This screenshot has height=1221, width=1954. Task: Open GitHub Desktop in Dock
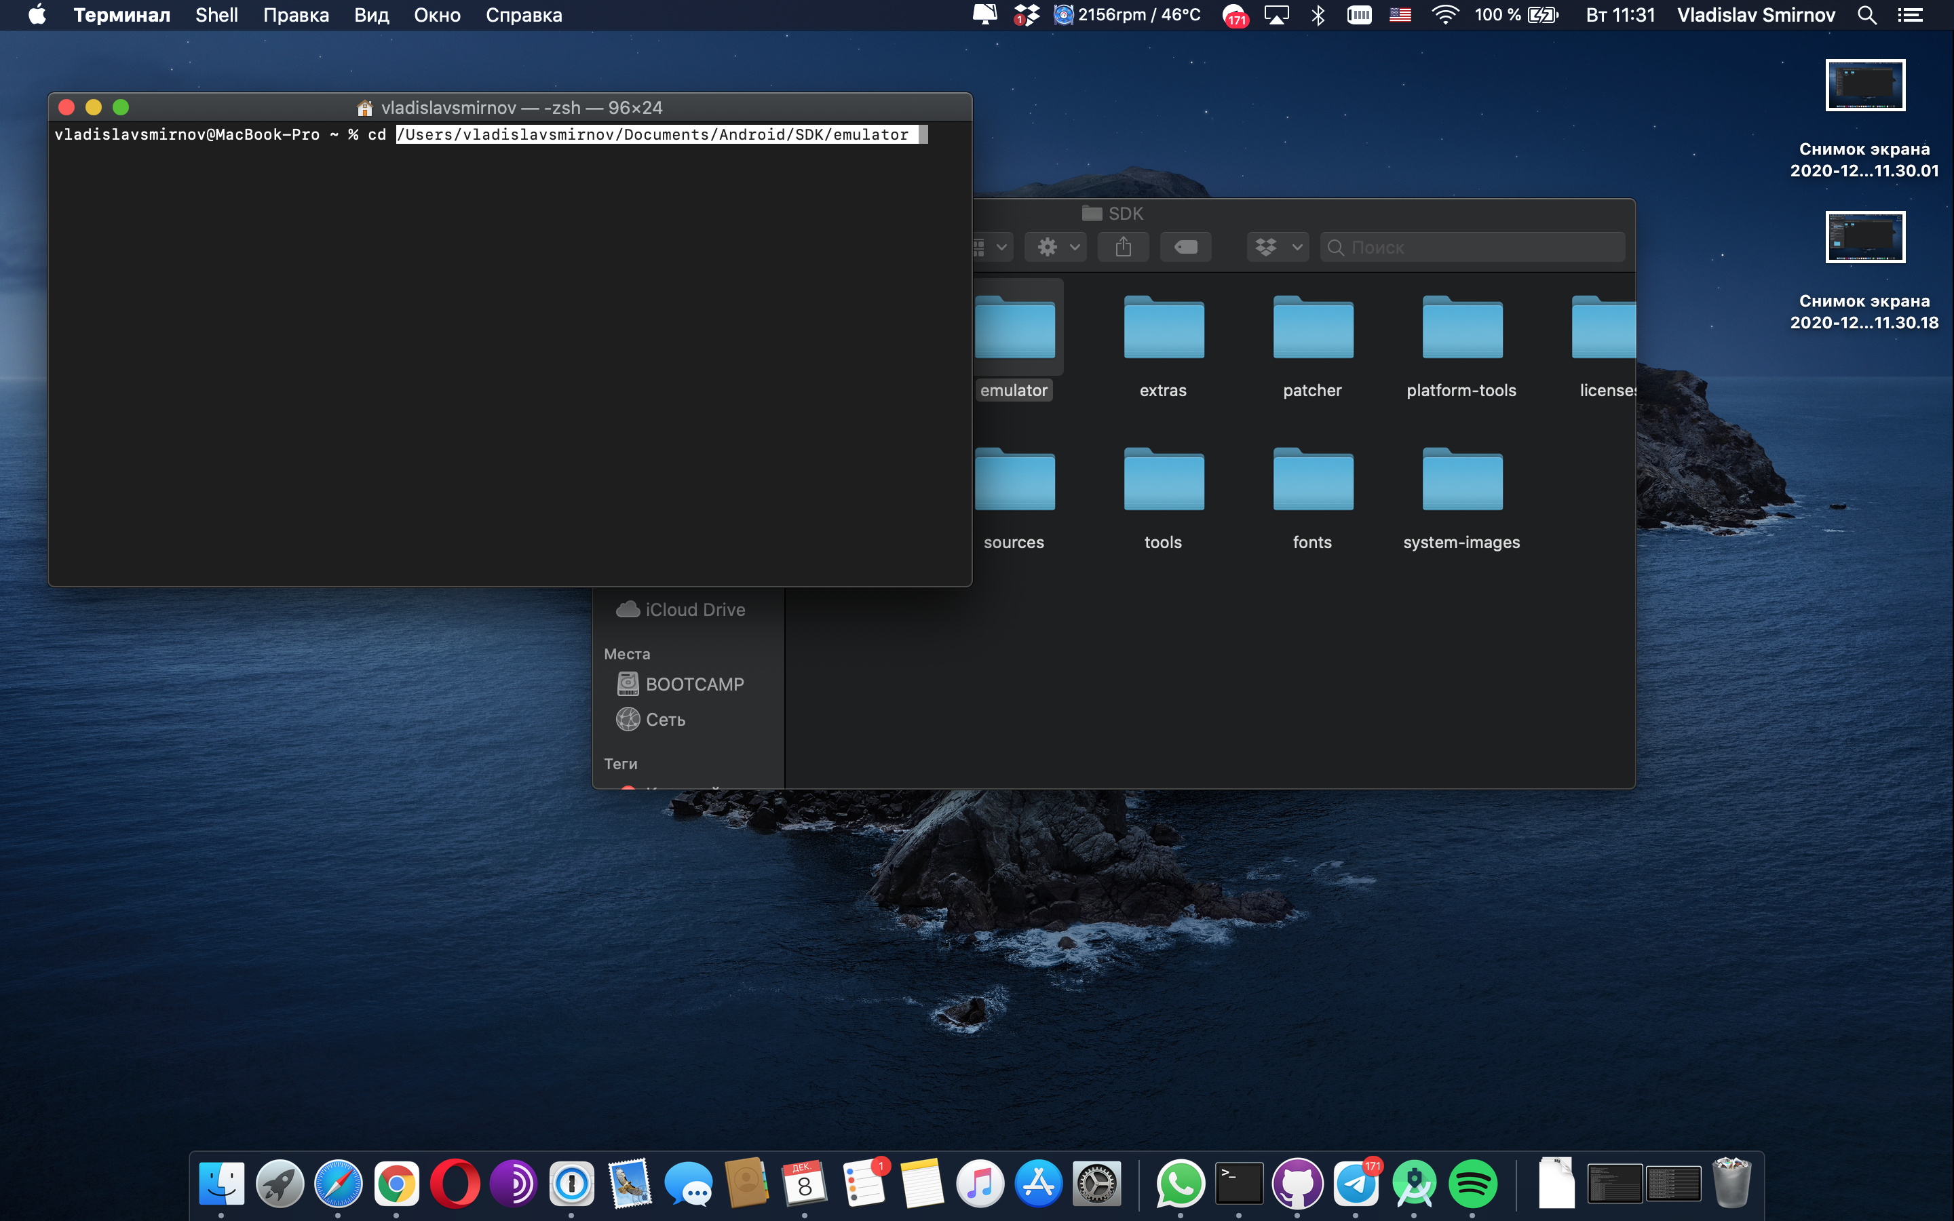[x=1297, y=1184]
